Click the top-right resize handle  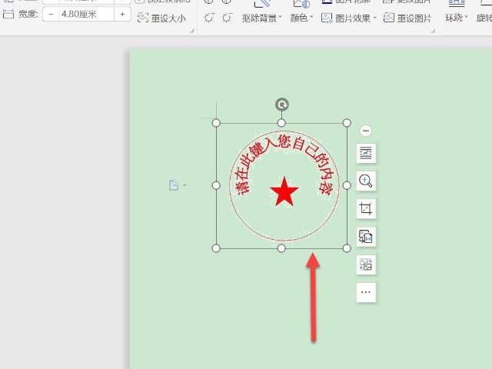(x=347, y=123)
